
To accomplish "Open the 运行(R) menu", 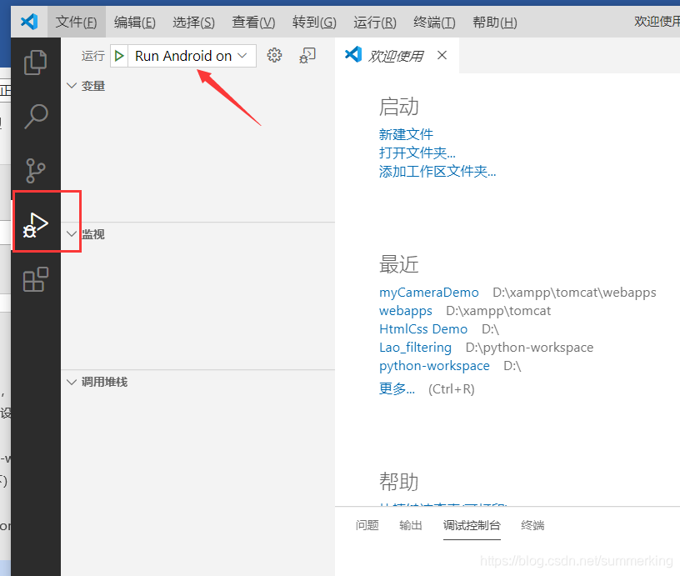I will pos(375,22).
